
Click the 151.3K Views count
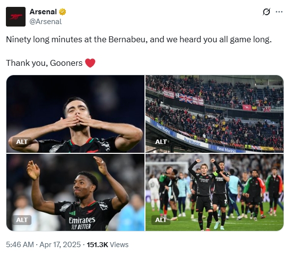click(x=108, y=245)
